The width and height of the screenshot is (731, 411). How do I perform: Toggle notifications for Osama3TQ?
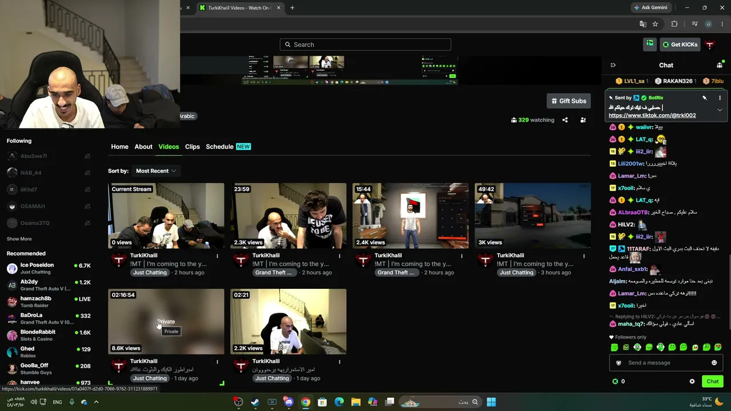pos(87,223)
